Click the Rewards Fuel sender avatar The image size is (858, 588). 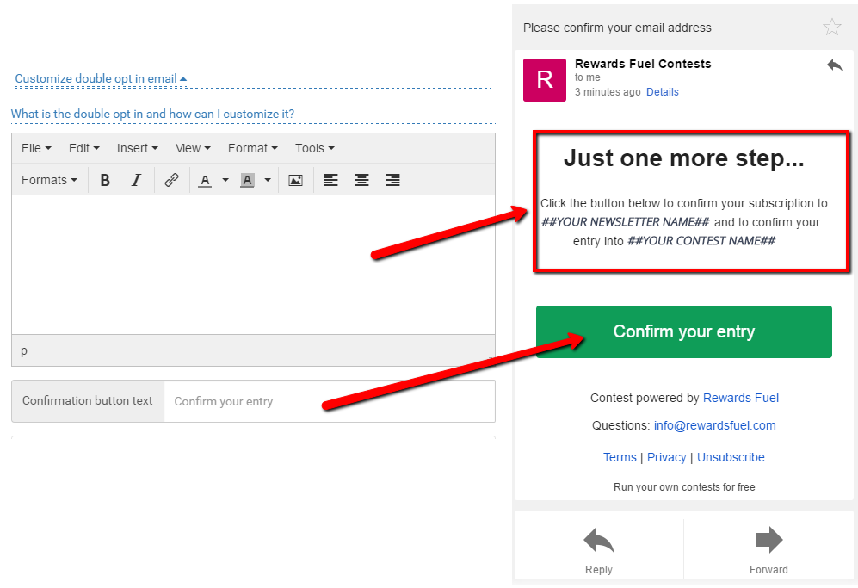545,80
